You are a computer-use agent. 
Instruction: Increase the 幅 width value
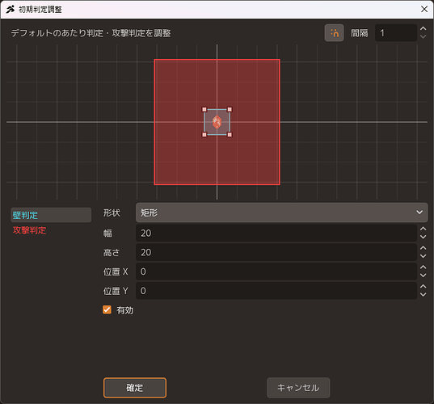pyautogui.click(x=423, y=229)
